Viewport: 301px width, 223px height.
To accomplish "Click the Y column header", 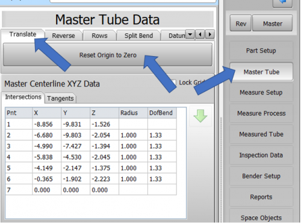I will coord(76,113).
